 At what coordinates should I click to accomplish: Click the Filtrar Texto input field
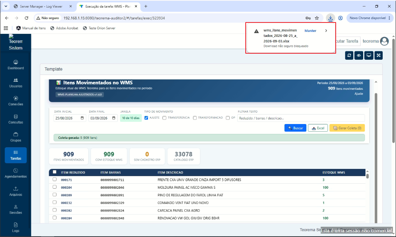pos(301,118)
